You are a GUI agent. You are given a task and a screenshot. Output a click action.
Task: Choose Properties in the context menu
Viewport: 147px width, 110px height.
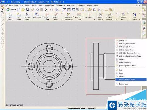click(131, 84)
